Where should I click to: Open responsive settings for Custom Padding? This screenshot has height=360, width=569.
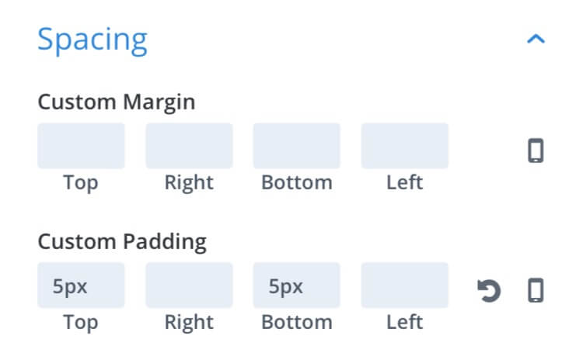click(x=536, y=290)
